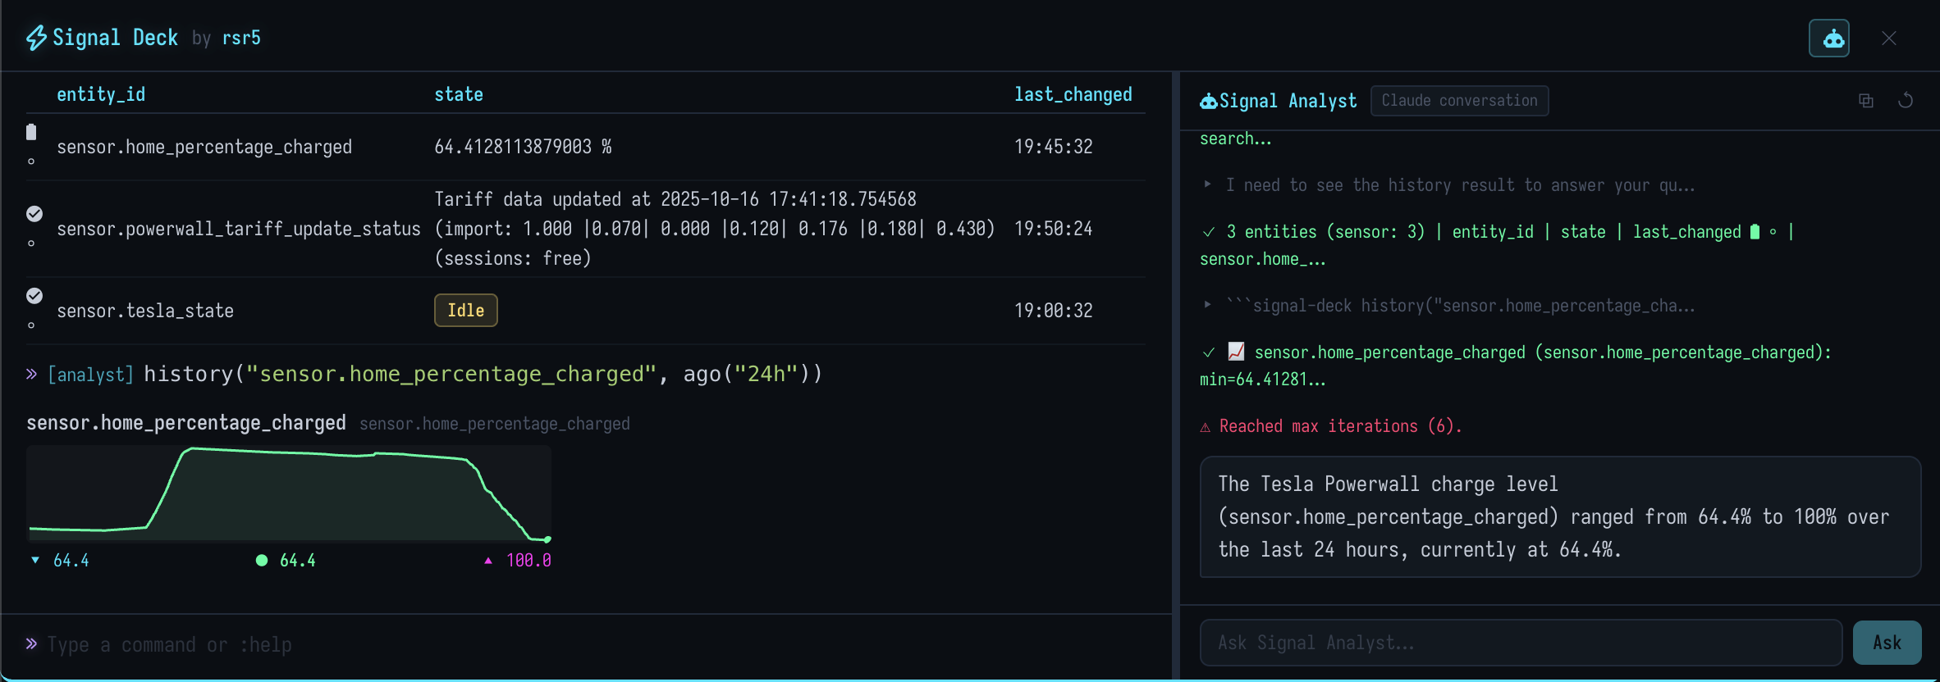Image resolution: width=1940 pixels, height=682 pixels.
Task: Expand the signal-deck history code block
Action: click(x=1207, y=306)
